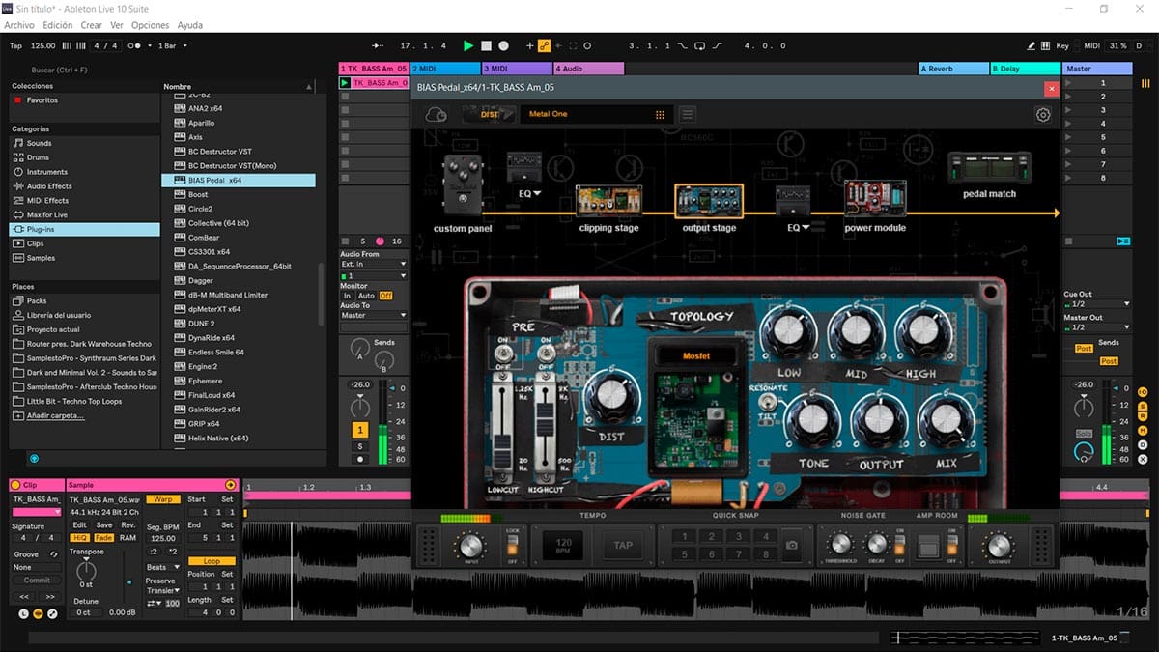The image size is (1159, 652).
Task: Turn the track monitor to Off
Action: coord(386,296)
